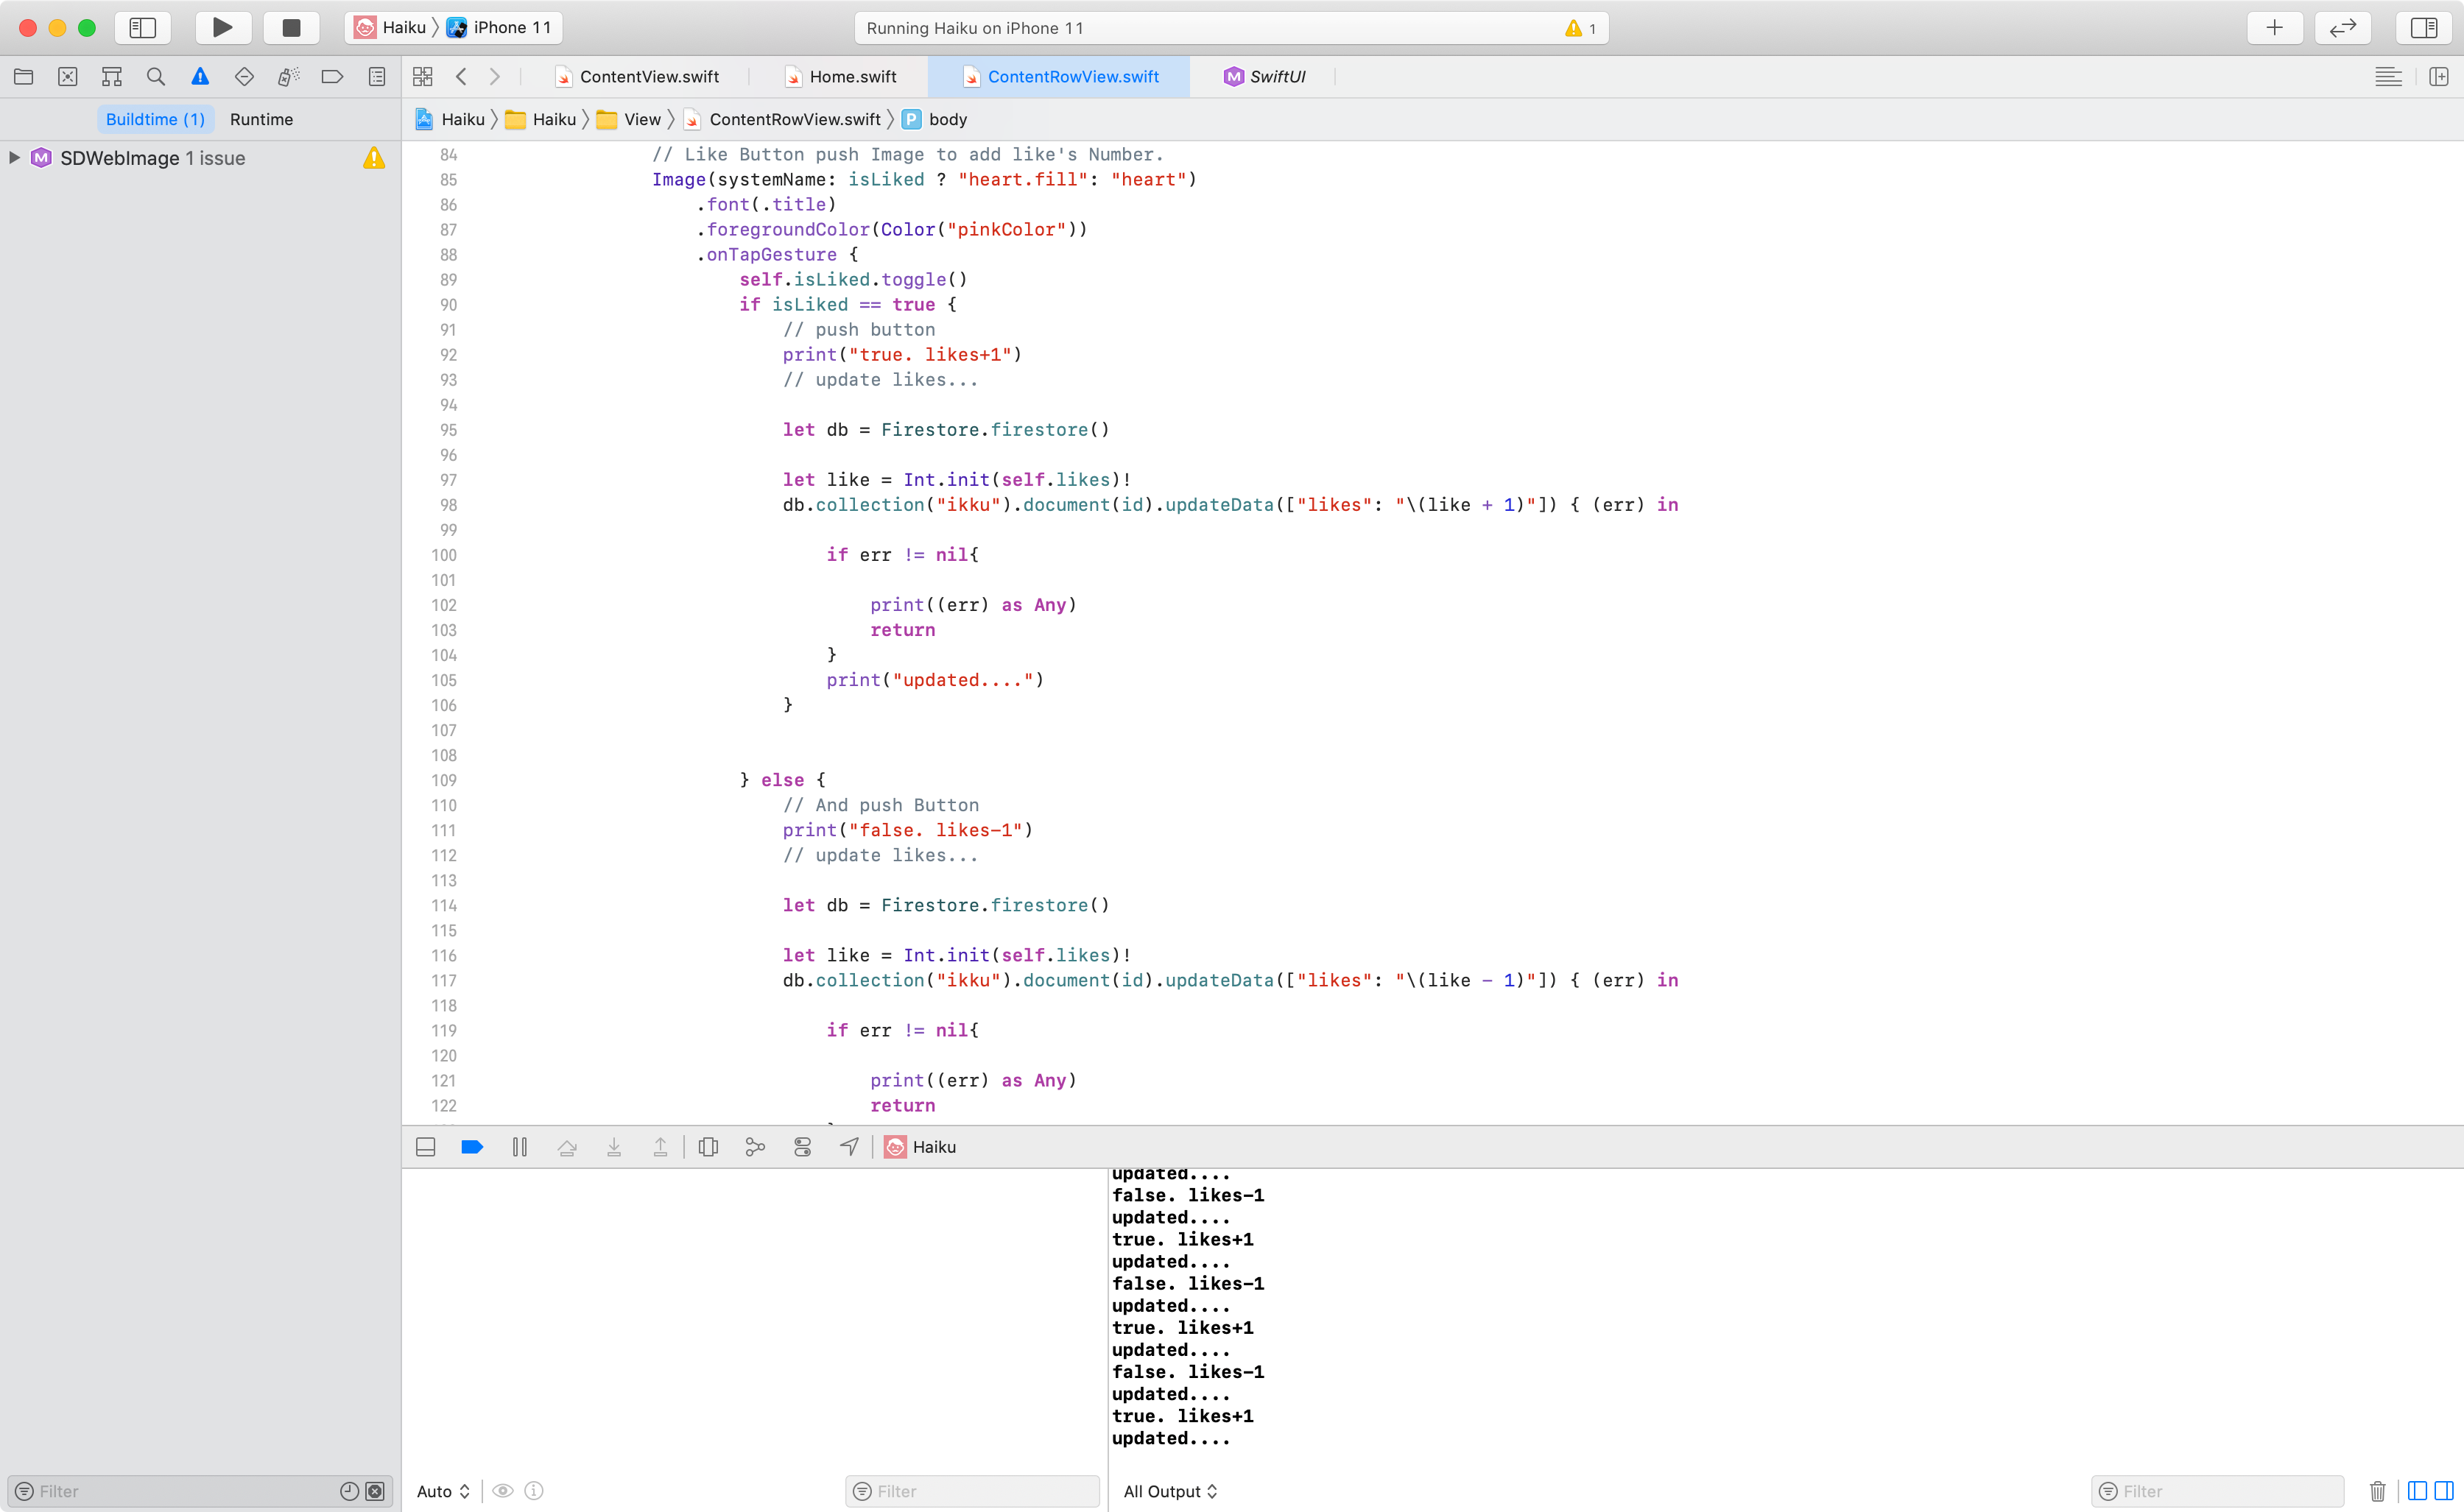Change the All Output console filter
2464x1512 pixels.
tap(1170, 1490)
